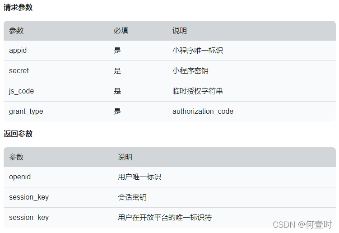
Task: Click the "必填" column header
Action: point(121,31)
